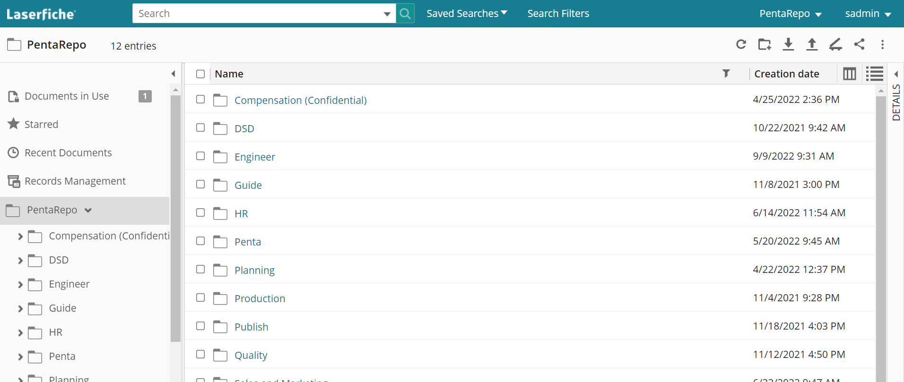The image size is (904, 382).
Task: Open the Production folder link
Action: point(260,298)
